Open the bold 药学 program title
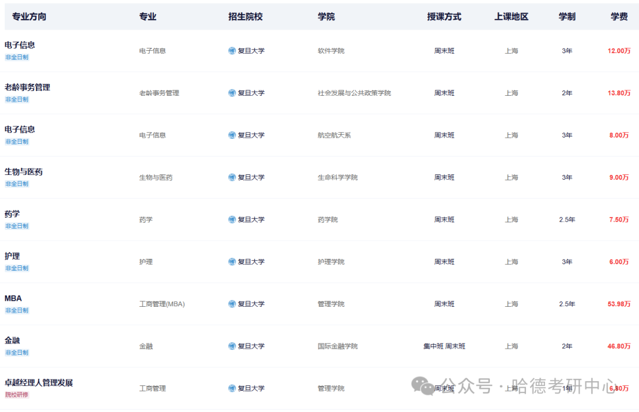The height and width of the screenshot is (412, 639). (12, 214)
